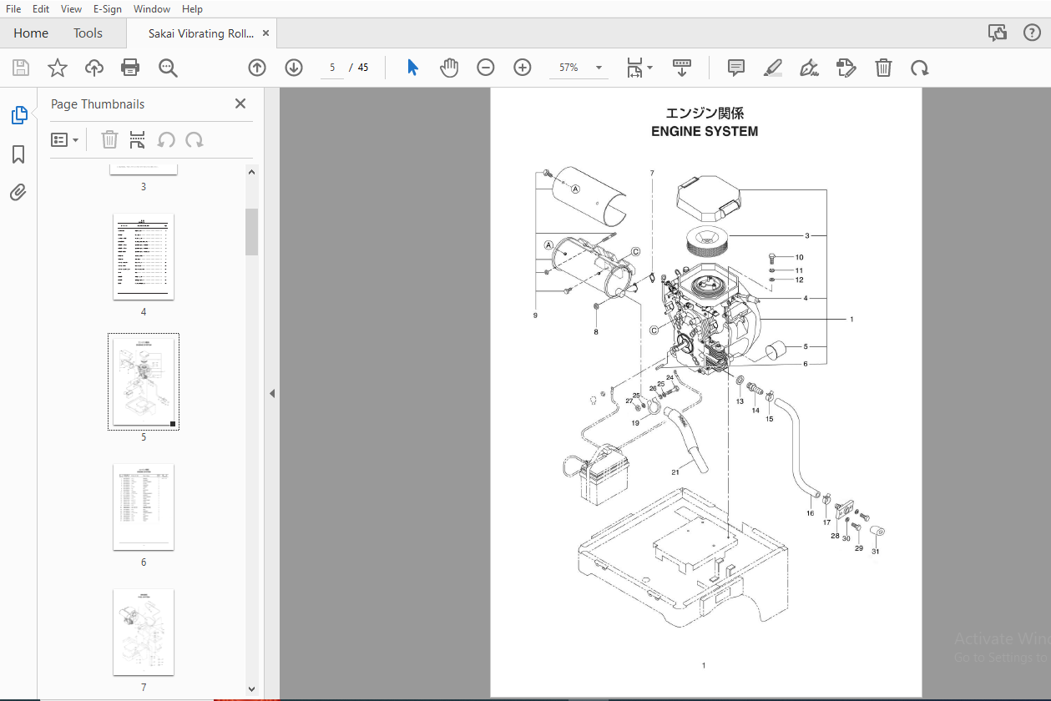Click the current page number field
Viewport: 1051px width, 701px height.
click(x=332, y=68)
